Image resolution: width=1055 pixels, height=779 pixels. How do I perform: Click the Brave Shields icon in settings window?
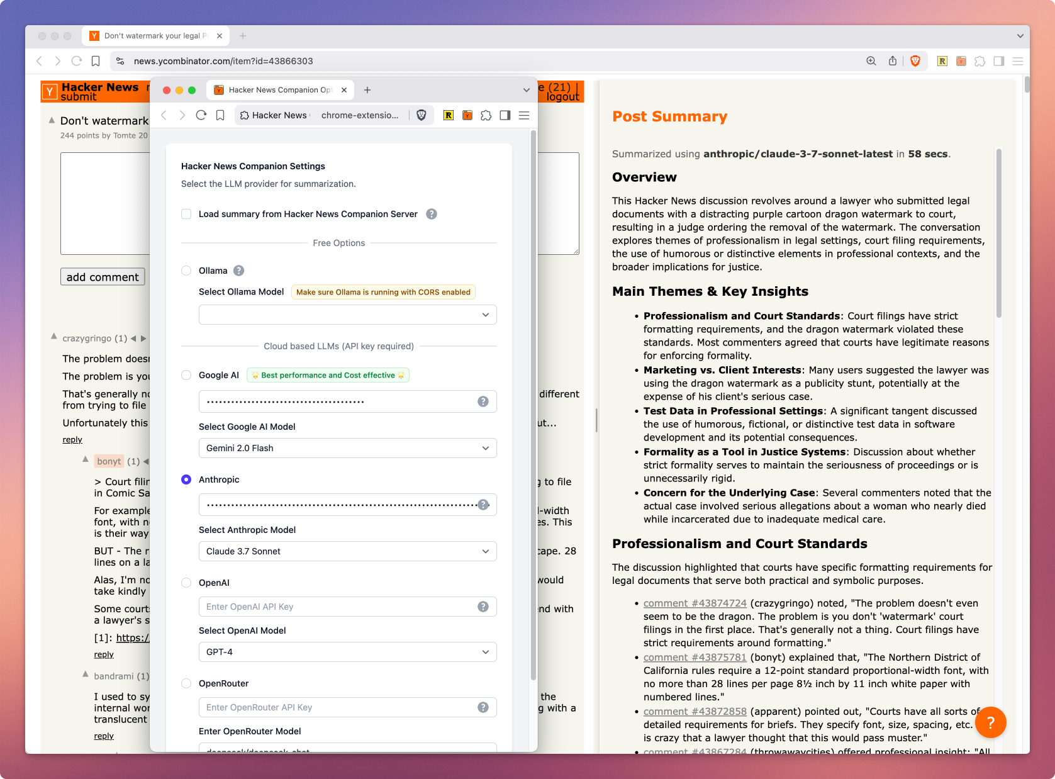(x=421, y=115)
